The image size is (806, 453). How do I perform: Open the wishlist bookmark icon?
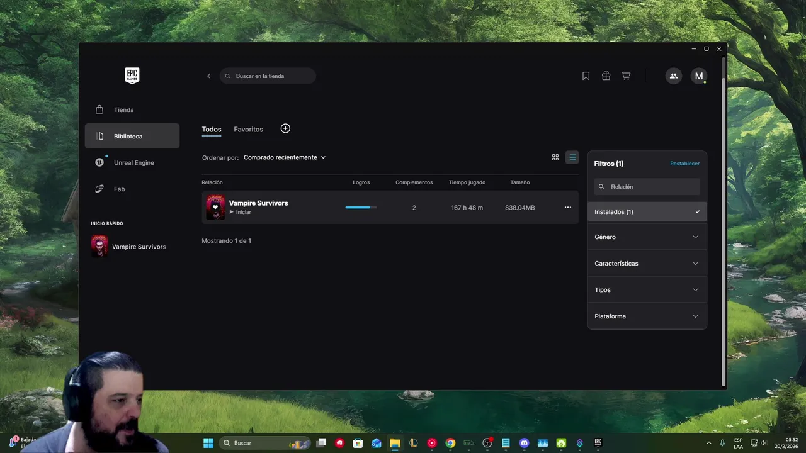click(x=586, y=76)
